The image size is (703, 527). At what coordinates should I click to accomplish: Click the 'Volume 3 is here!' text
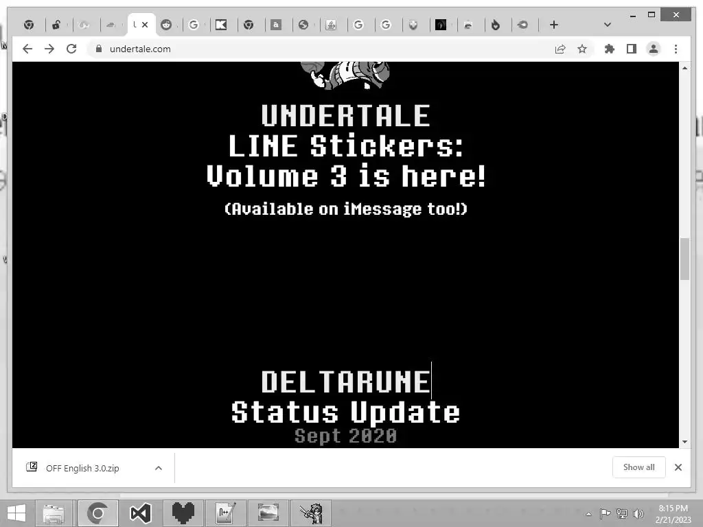pos(346,176)
